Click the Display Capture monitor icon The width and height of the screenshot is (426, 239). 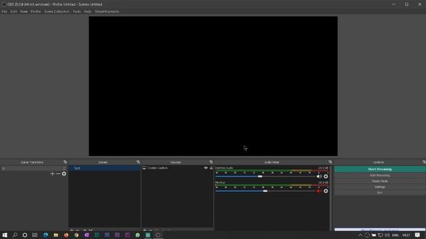click(144, 168)
